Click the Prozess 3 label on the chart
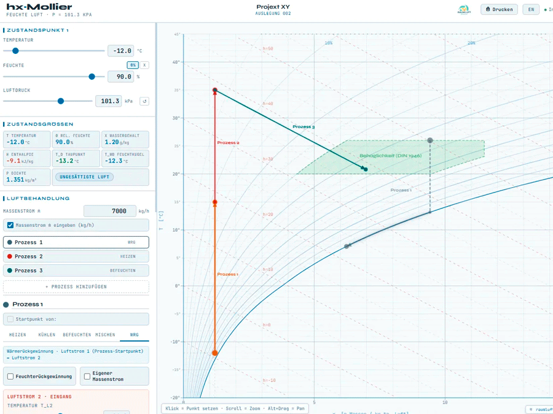Image resolution: width=553 pixels, height=414 pixels. [x=304, y=127]
